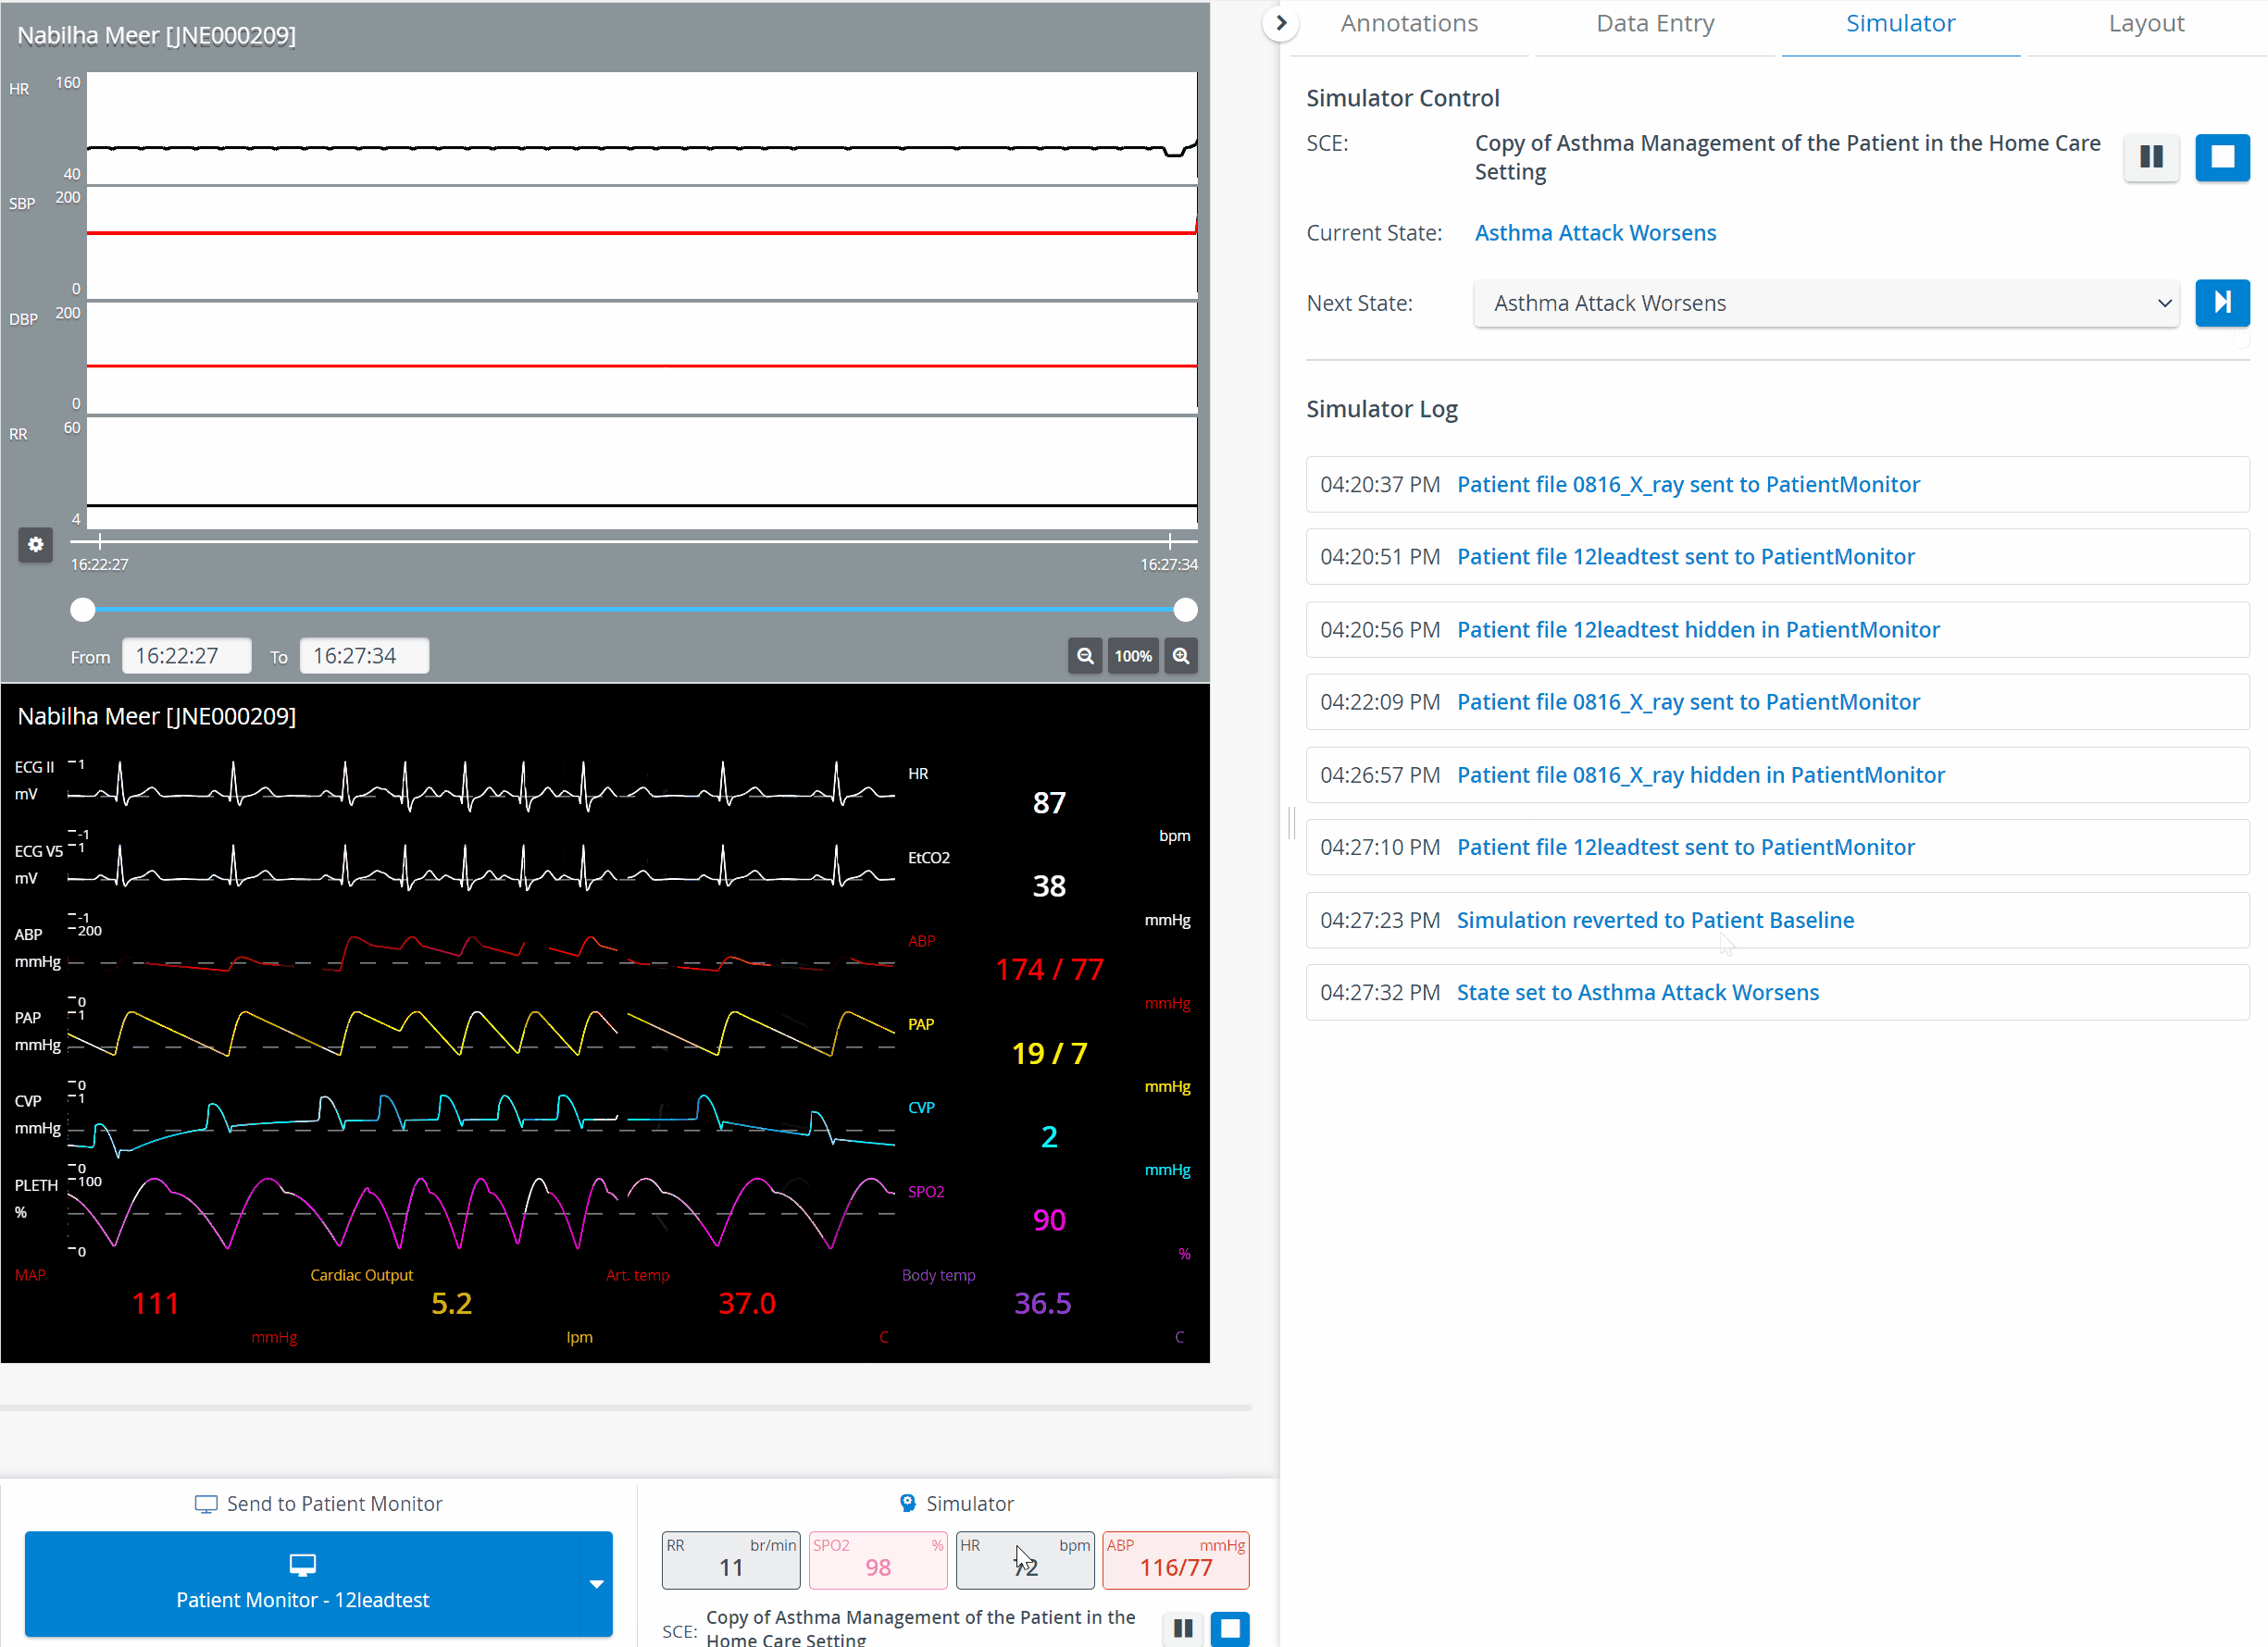Open Simulation reverted to Patient Baseline entry
This screenshot has width=2268, height=1647.
point(1777,920)
